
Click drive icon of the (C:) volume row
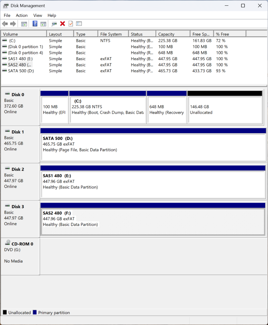4,40
